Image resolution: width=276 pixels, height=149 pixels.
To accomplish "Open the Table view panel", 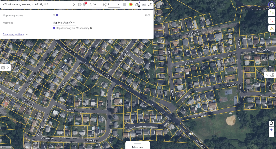I will (x=137, y=146).
